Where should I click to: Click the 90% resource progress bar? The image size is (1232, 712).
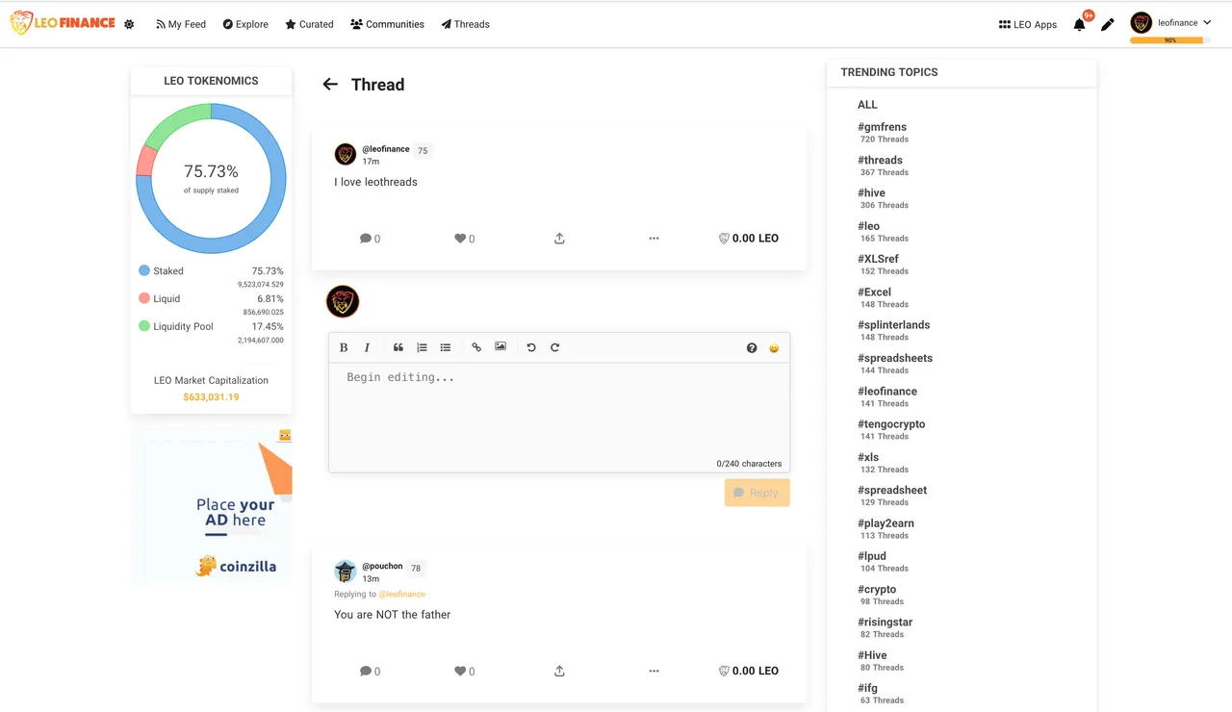click(1170, 40)
